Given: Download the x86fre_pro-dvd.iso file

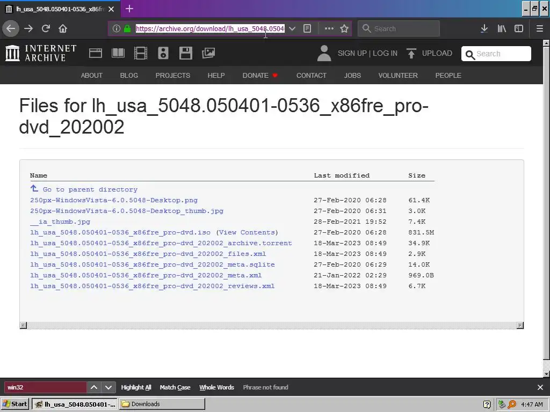Looking at the screenshot, I should tap(120, 232).
